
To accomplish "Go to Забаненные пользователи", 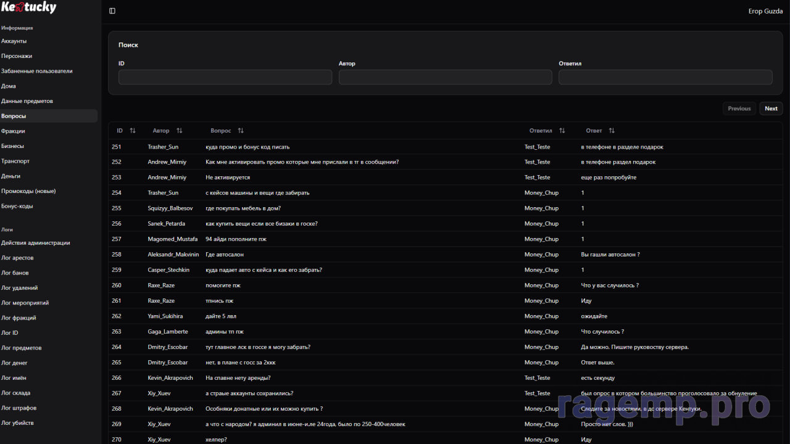I will pyautogui.click(x=37, y=71).
